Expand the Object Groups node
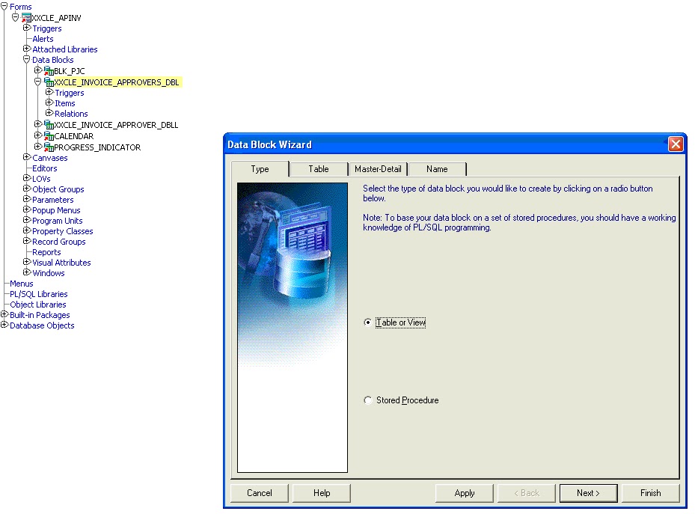The height and width of the screenshot is (514, 695). pyautogui.click(x=27, y=189)
